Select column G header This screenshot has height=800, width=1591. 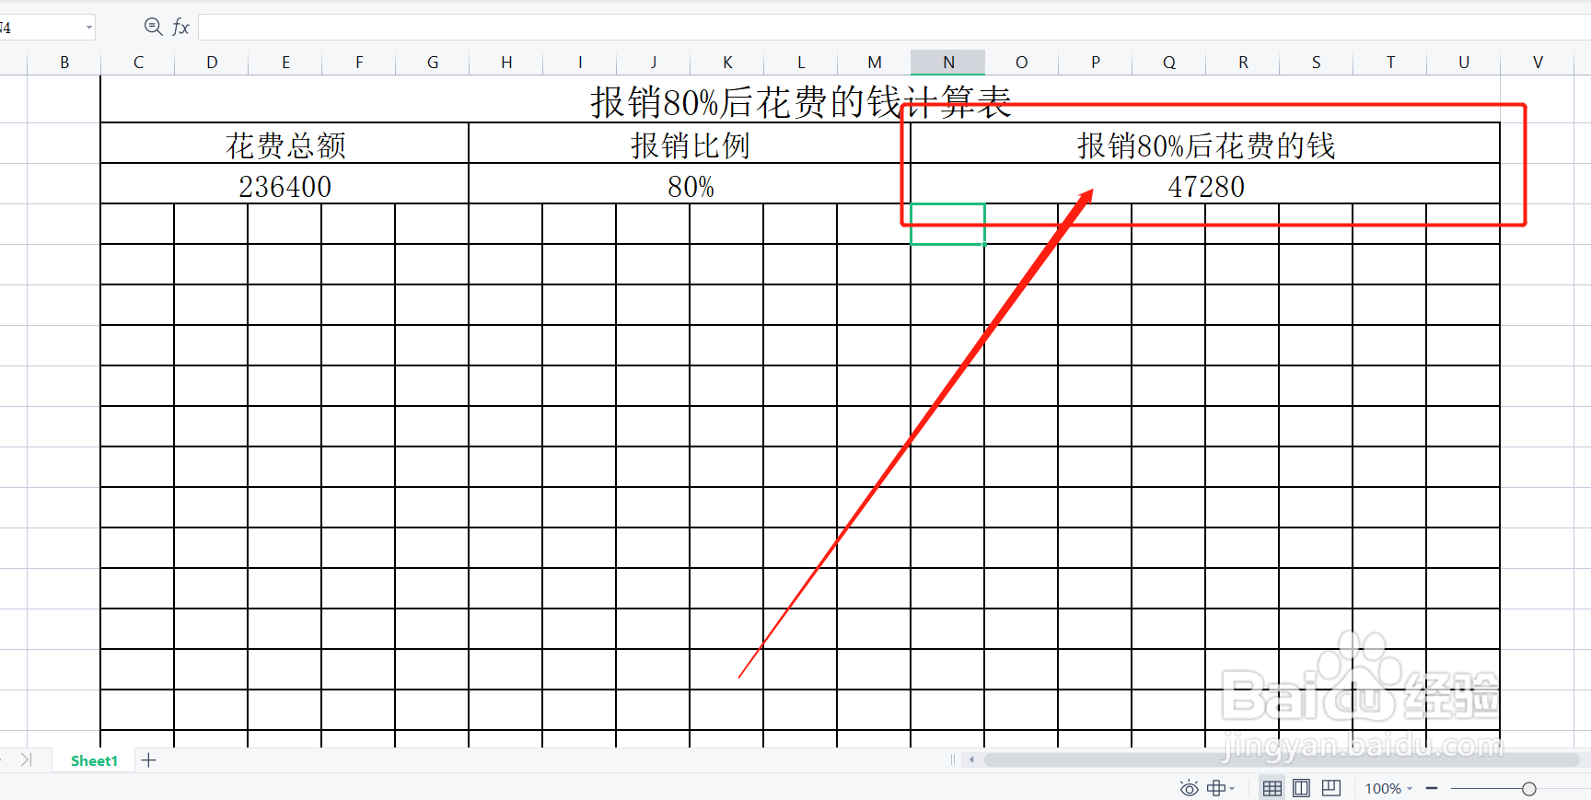point(433,63)
